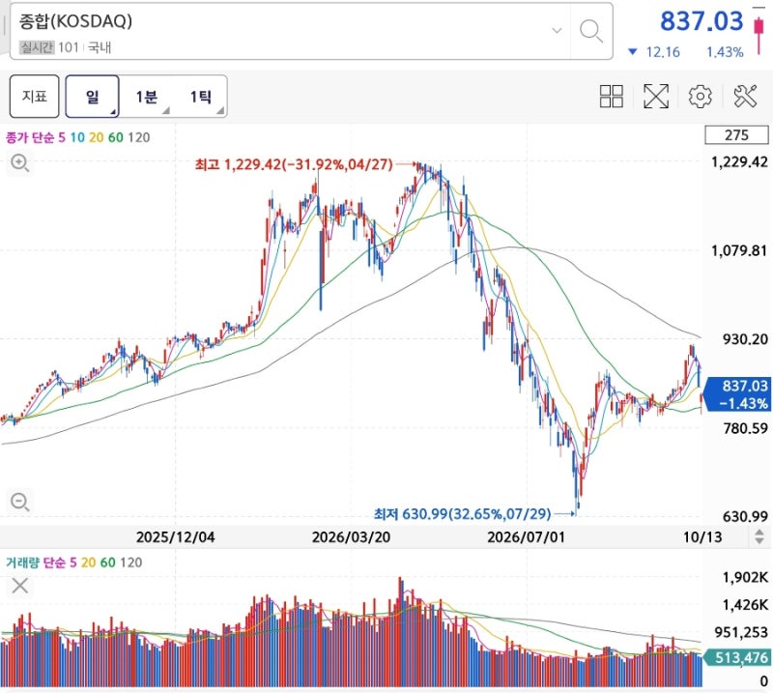Adjust the date axis up-down stepper
The height and width of the screenshot is (693, 773).
pos(759,536)
